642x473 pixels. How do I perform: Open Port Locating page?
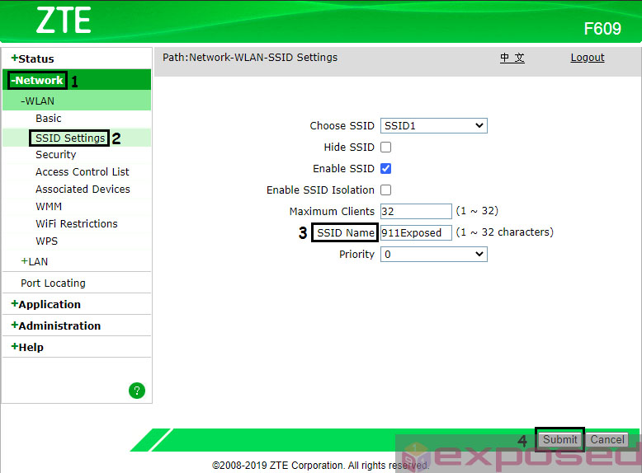tap(54, 283)
